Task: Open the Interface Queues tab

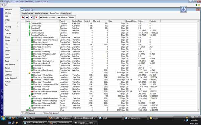Action: [x=42, y=13]
